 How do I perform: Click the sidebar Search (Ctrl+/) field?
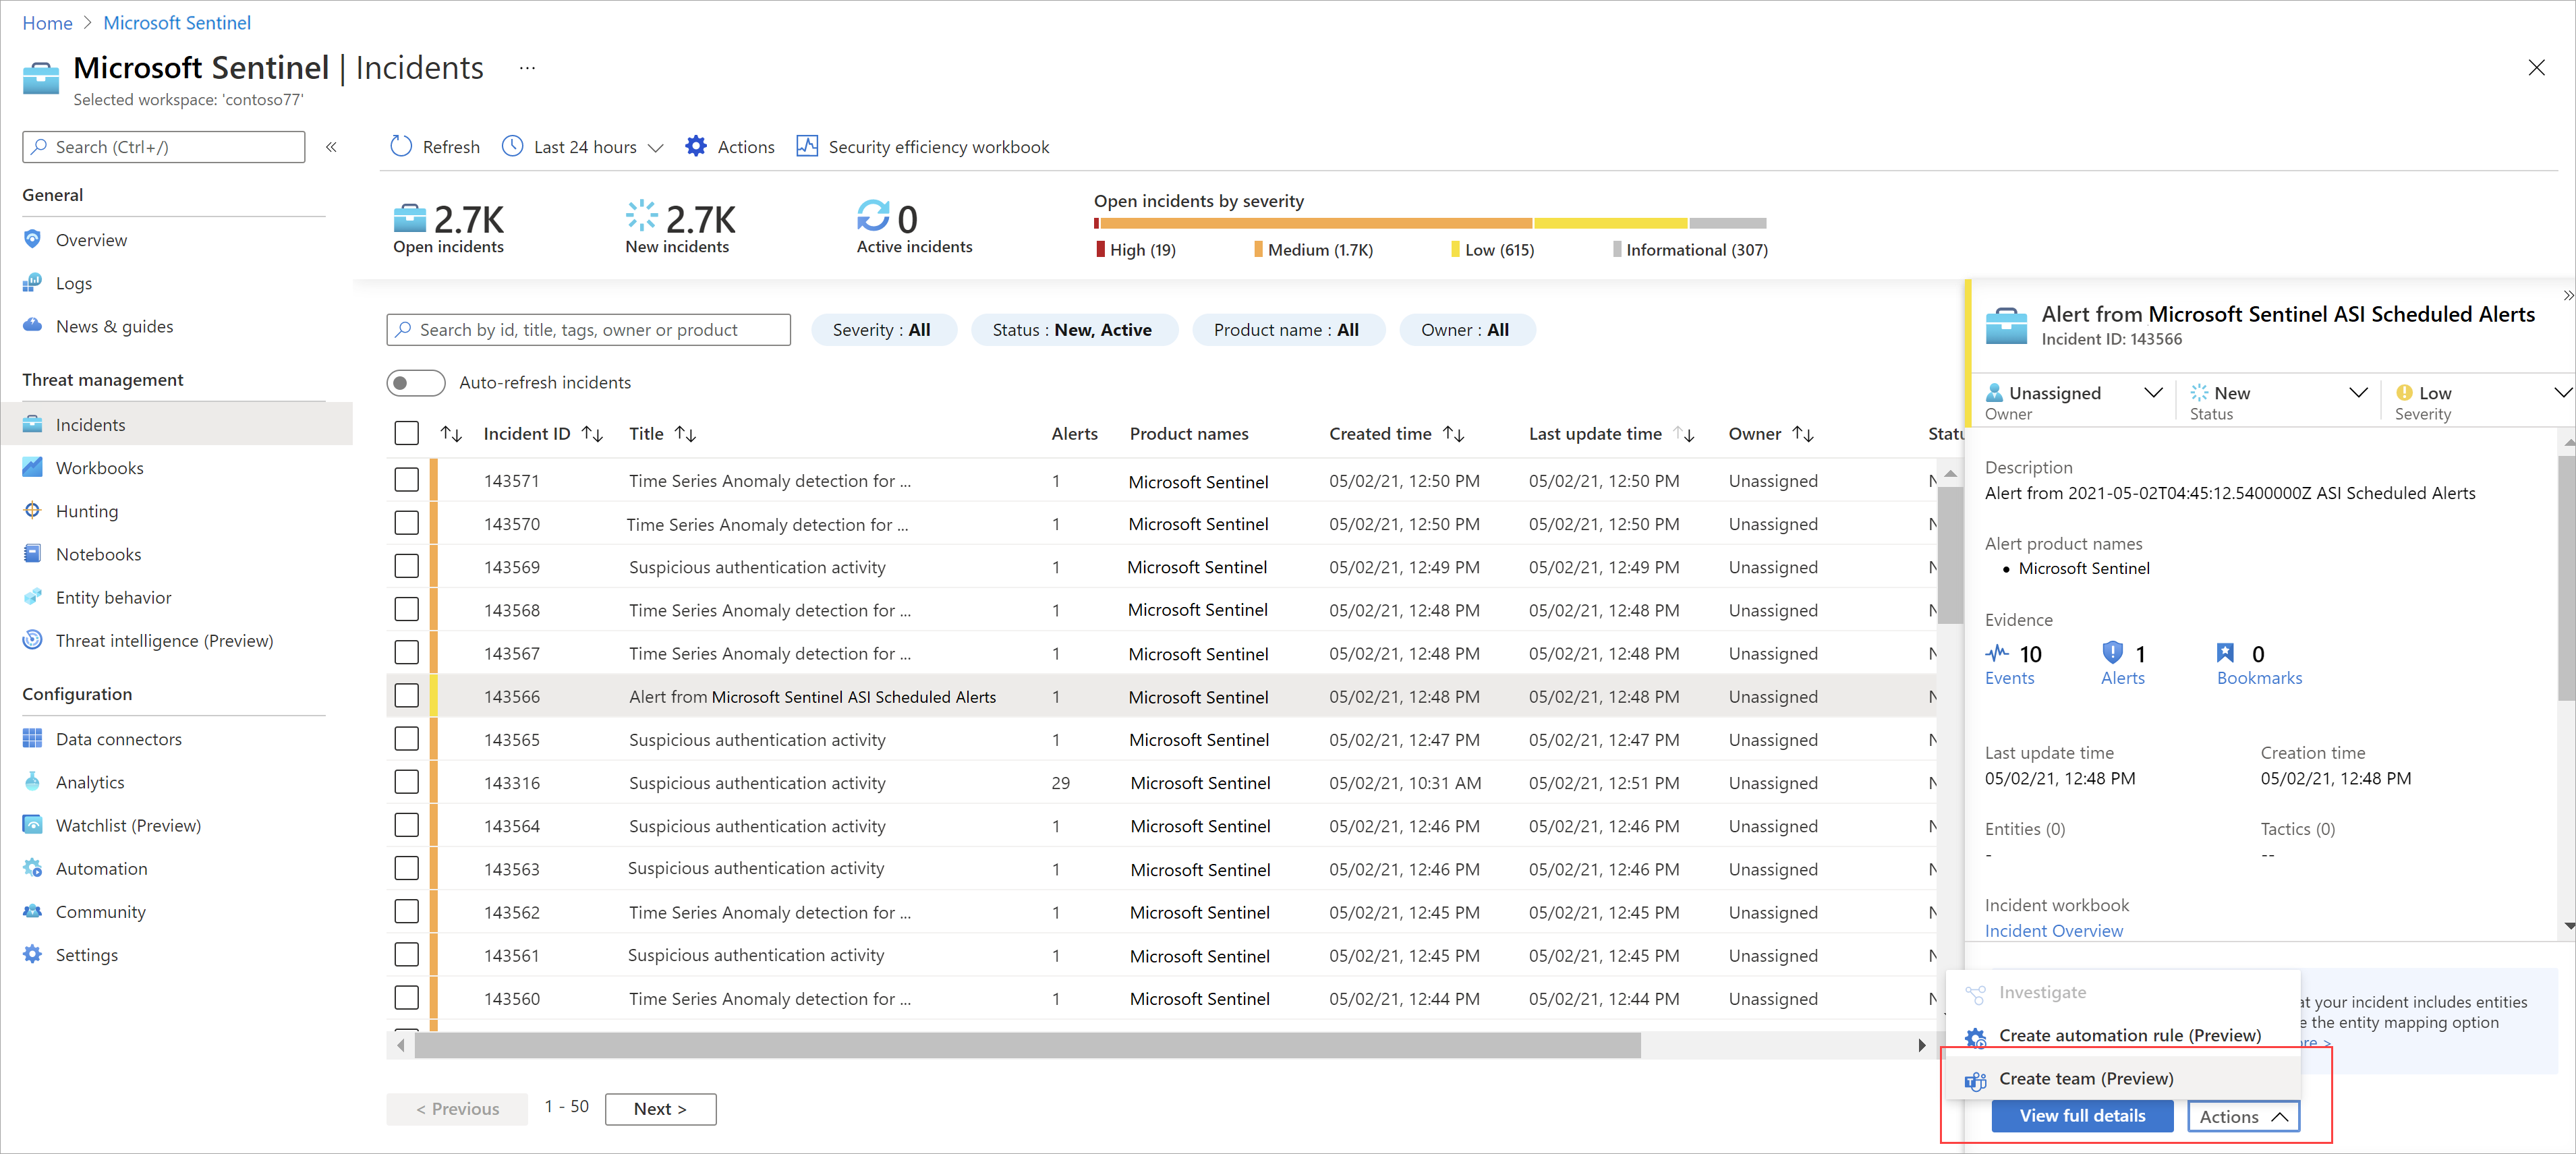pos(164,147)
